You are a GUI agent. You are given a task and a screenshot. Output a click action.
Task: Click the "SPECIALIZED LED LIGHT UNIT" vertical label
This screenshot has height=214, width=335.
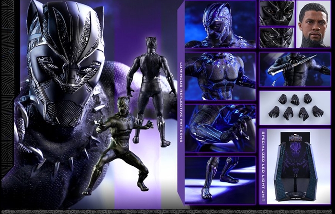[x=263, y=166]
